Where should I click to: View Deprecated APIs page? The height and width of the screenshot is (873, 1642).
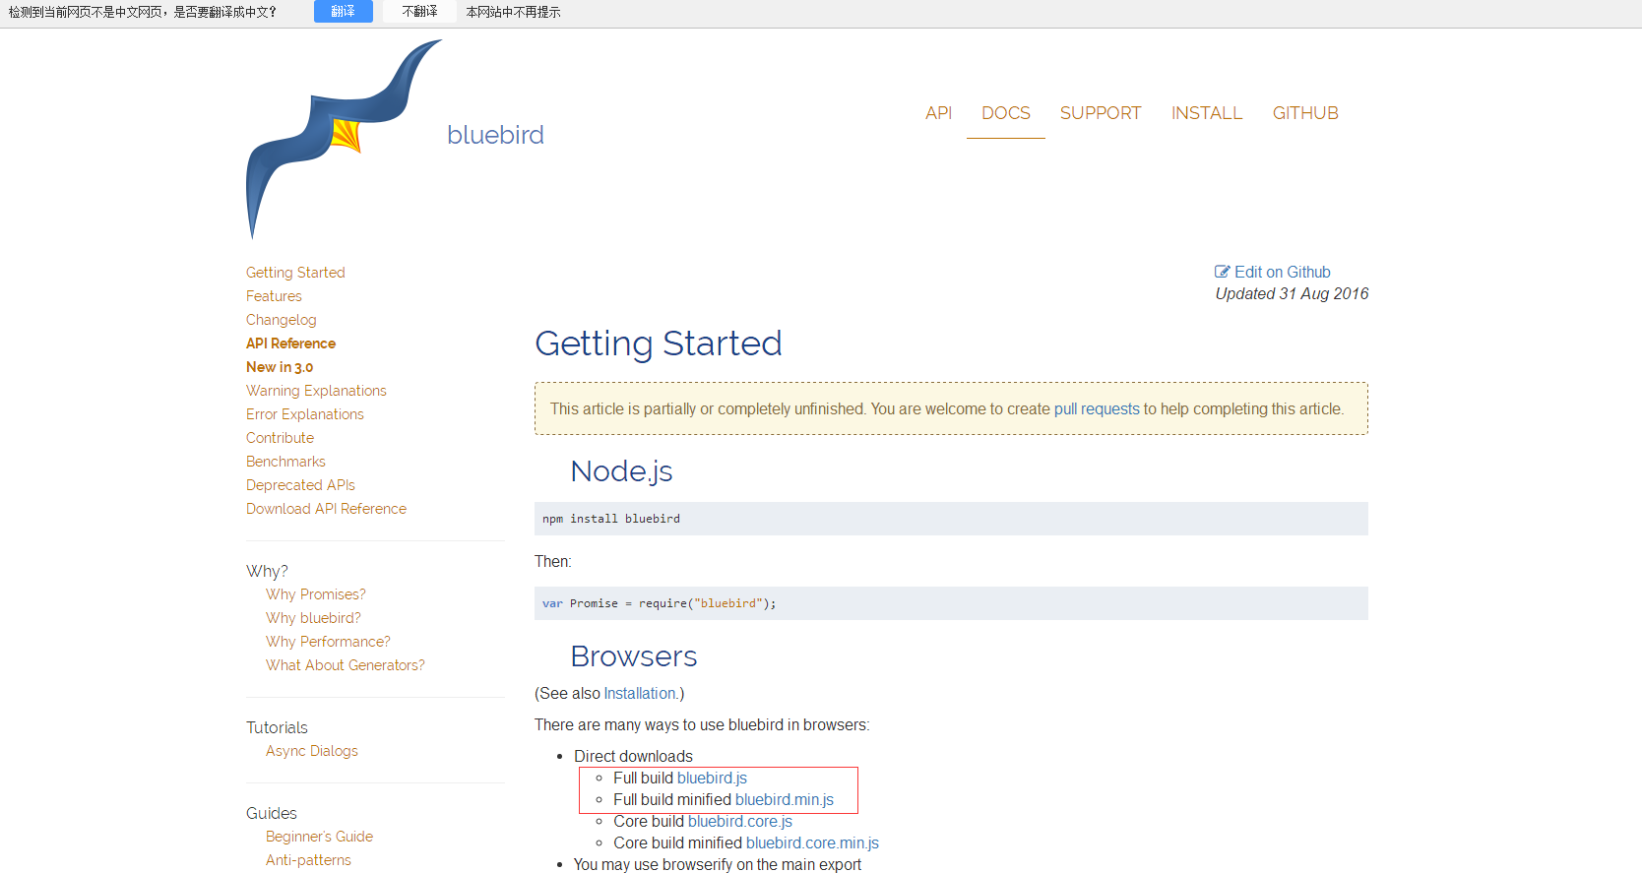[x=300, y=485]
